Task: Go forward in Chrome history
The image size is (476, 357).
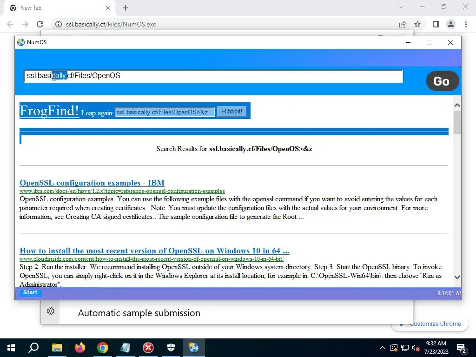Action: tap(25, 24)
